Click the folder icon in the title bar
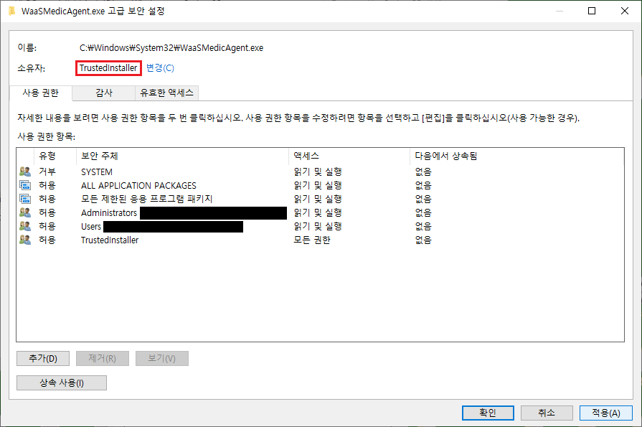Screen dimensions: 642x427 point(12,11)
